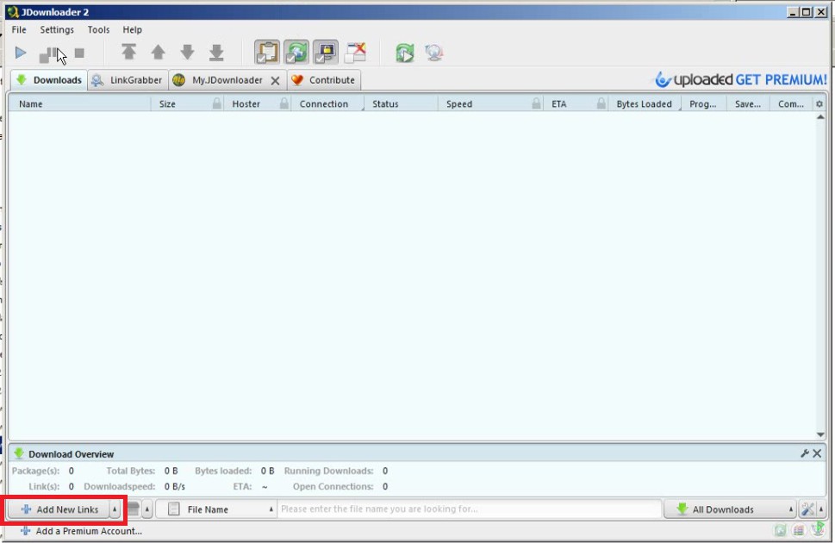Click the table scrollbar up arrow
The image size is (835, 543).
pos(820,116)
